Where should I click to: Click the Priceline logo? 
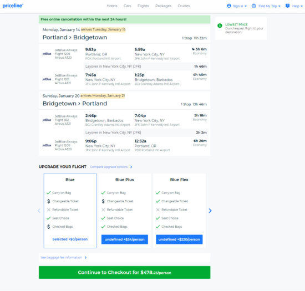pyautogui.click(x=13, y=6)
